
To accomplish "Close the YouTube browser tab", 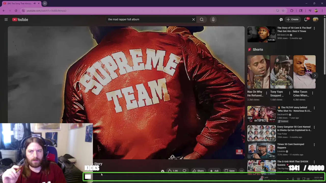I will coord(39,3).
